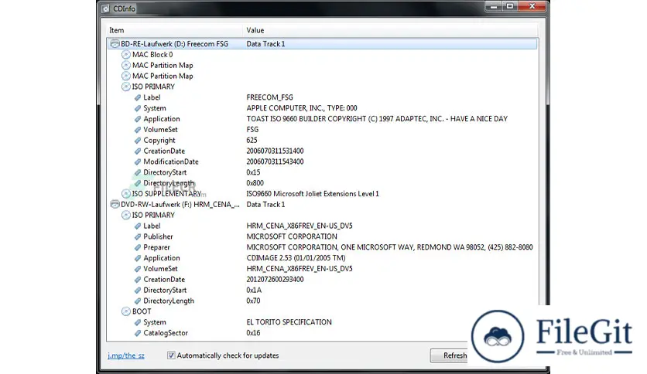Viewport: 647px width, 374px height.
Task: Close the CDInfo window
Action: 532,6
